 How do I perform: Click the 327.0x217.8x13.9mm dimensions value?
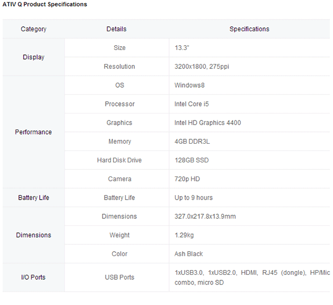coord(205,216)
